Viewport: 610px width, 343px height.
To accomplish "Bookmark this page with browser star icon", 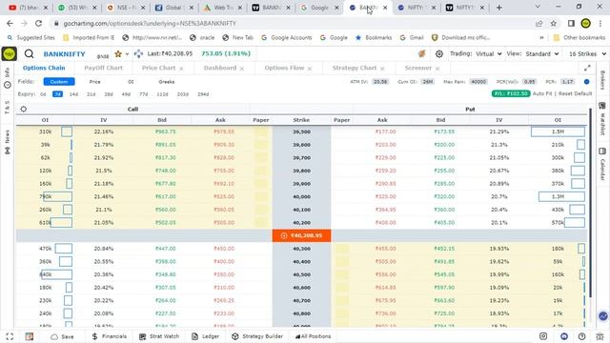I will point(553,23).
